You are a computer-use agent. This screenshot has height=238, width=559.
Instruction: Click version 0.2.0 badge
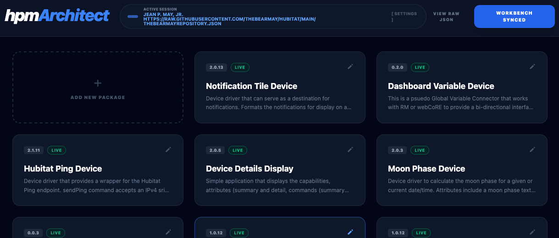click(x=397, y=67)
